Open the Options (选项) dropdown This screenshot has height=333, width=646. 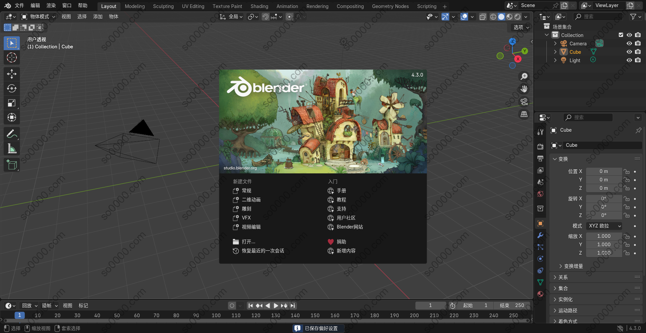click(521, 27)
